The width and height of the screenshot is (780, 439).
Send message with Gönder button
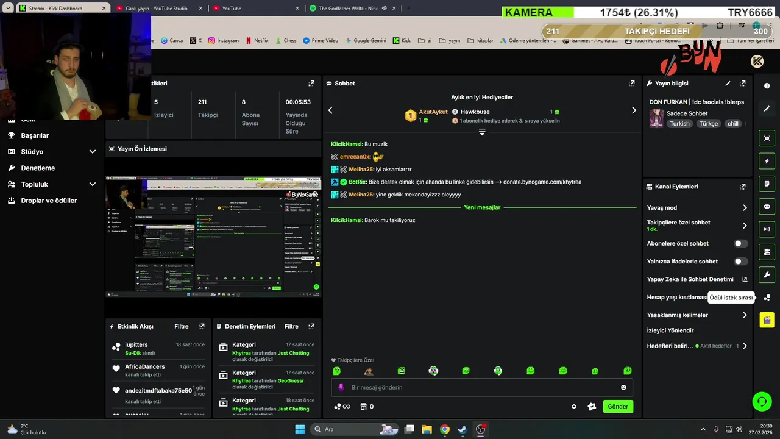pos(618,407)
